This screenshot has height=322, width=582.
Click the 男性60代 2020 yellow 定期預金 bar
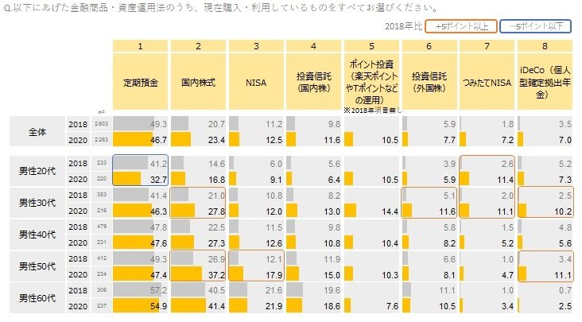click(x=136, y=306)
